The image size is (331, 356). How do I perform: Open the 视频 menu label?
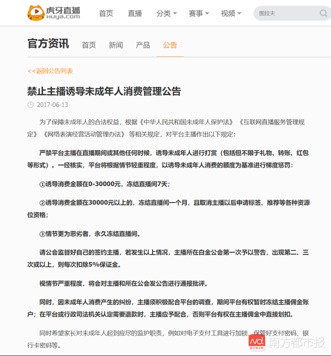tap(228, 13)
